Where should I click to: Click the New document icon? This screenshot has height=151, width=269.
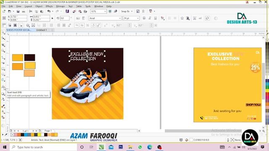[x=4, y=11]
